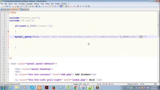The image size is (160, 90).
Task: Click the Cut toolbar icon
Action: pyautogui.click(x=21, y=6)
